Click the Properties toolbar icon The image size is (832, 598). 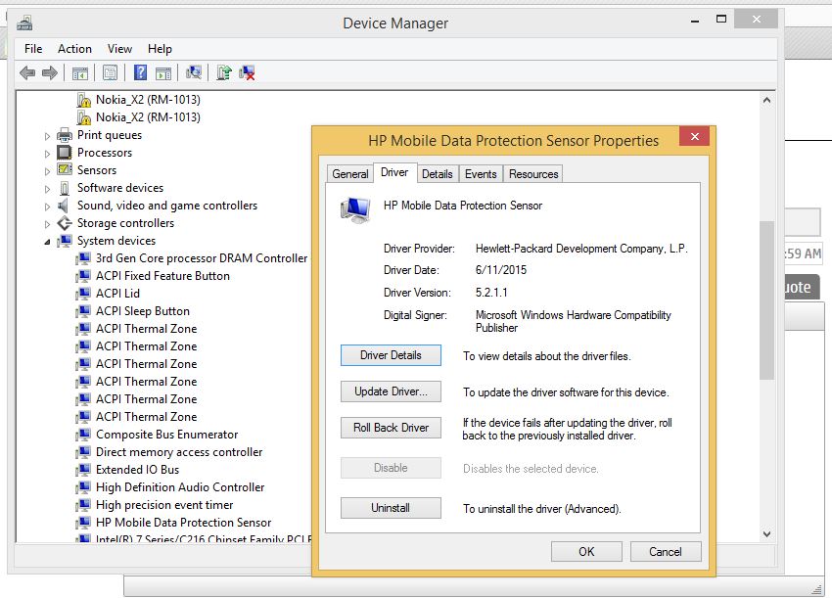(110, 72)
